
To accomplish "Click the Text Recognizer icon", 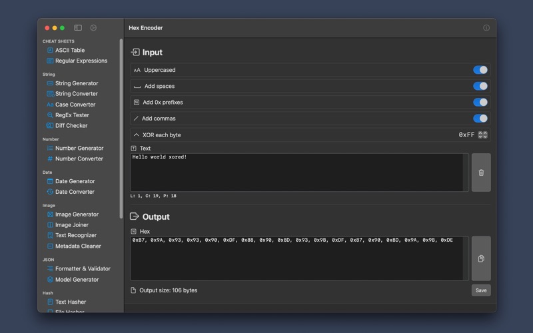I will click(50, 235).
